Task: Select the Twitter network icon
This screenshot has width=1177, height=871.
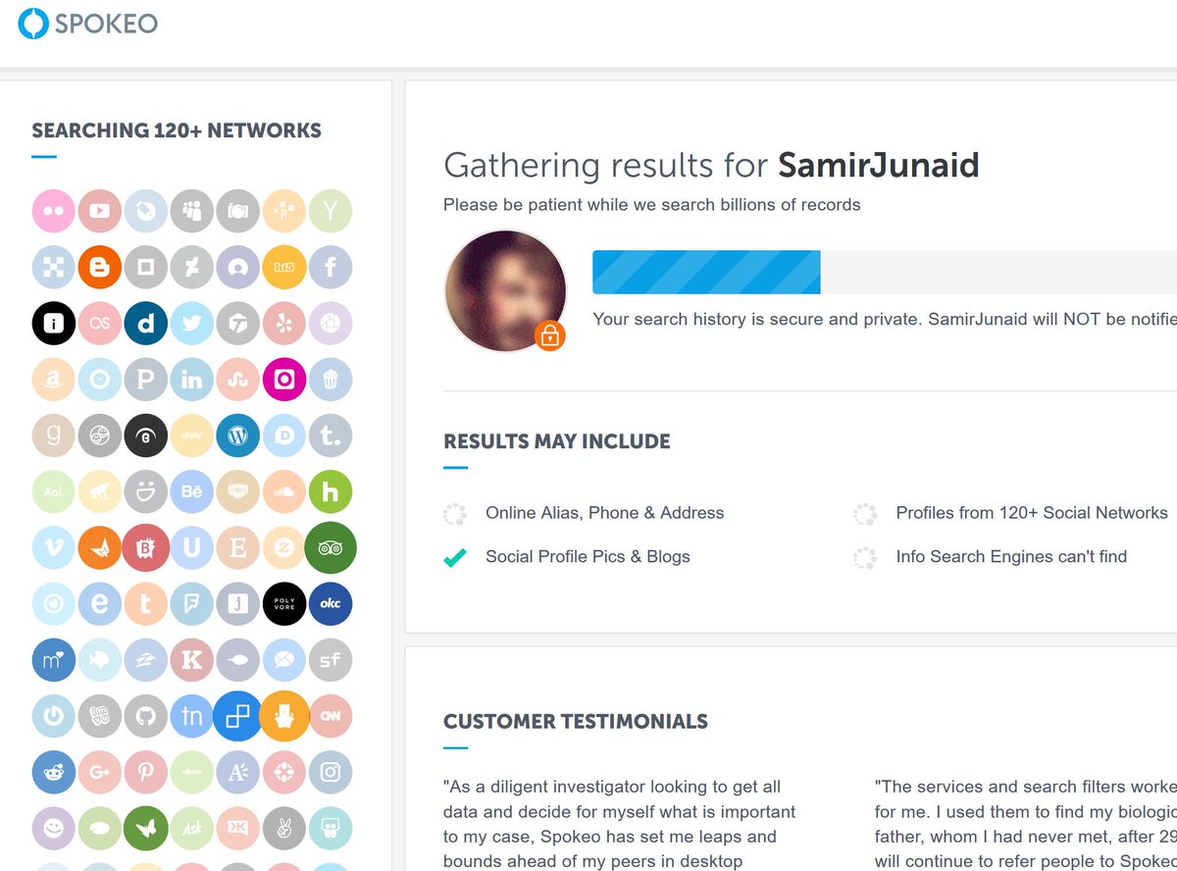Action: click(x=191, y=324)
